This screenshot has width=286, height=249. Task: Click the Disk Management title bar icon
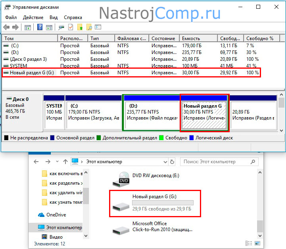click(x=7, y=7)
